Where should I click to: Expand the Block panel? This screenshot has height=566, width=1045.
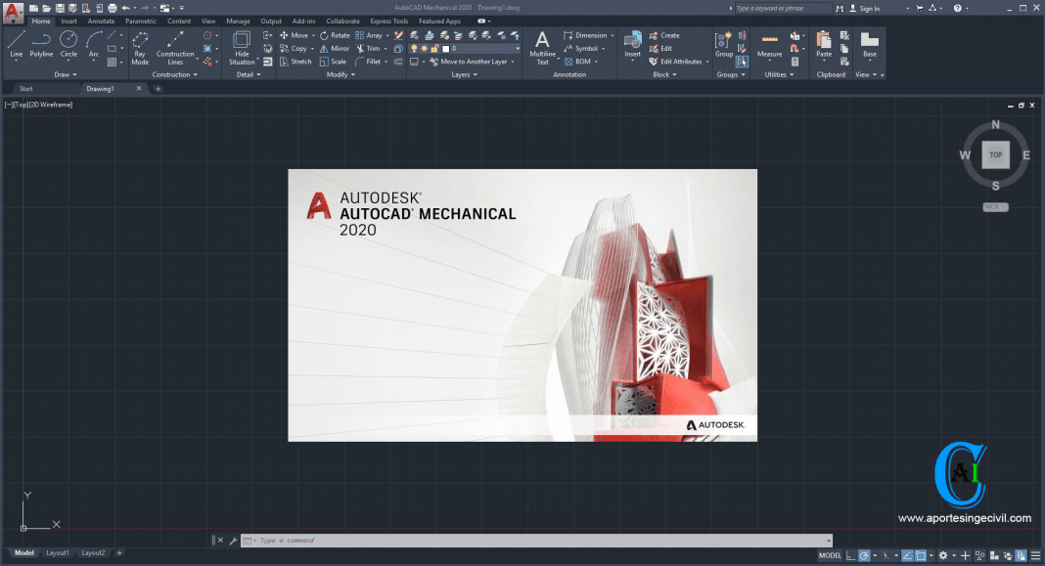pos(664,74)
